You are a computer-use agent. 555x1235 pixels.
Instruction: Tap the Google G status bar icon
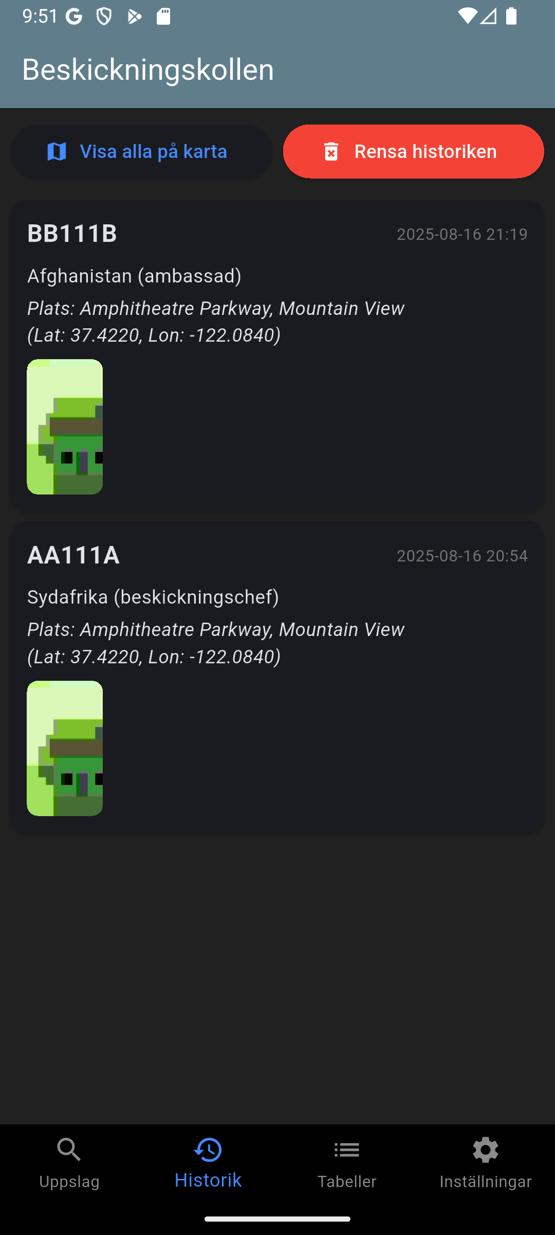coord(74,16)
